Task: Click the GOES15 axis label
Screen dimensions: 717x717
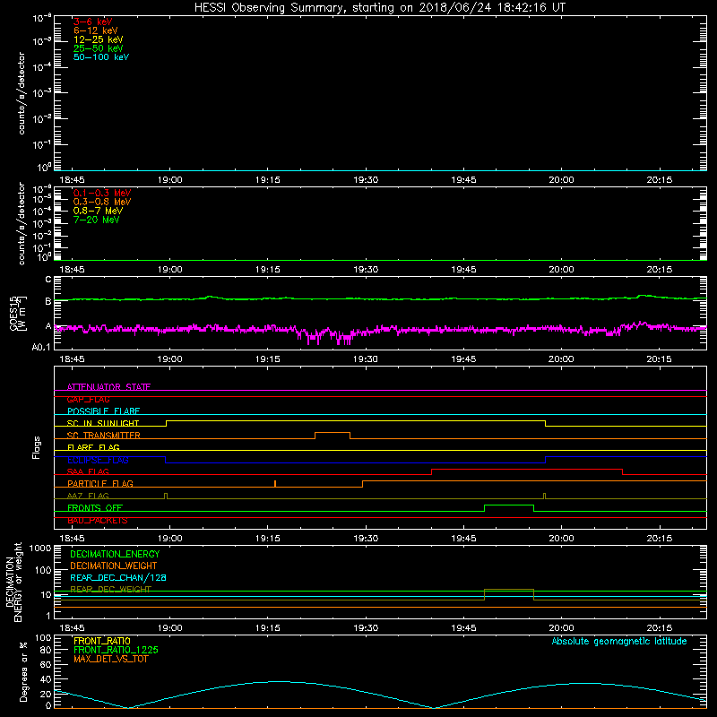Action: tap(13, 313)
